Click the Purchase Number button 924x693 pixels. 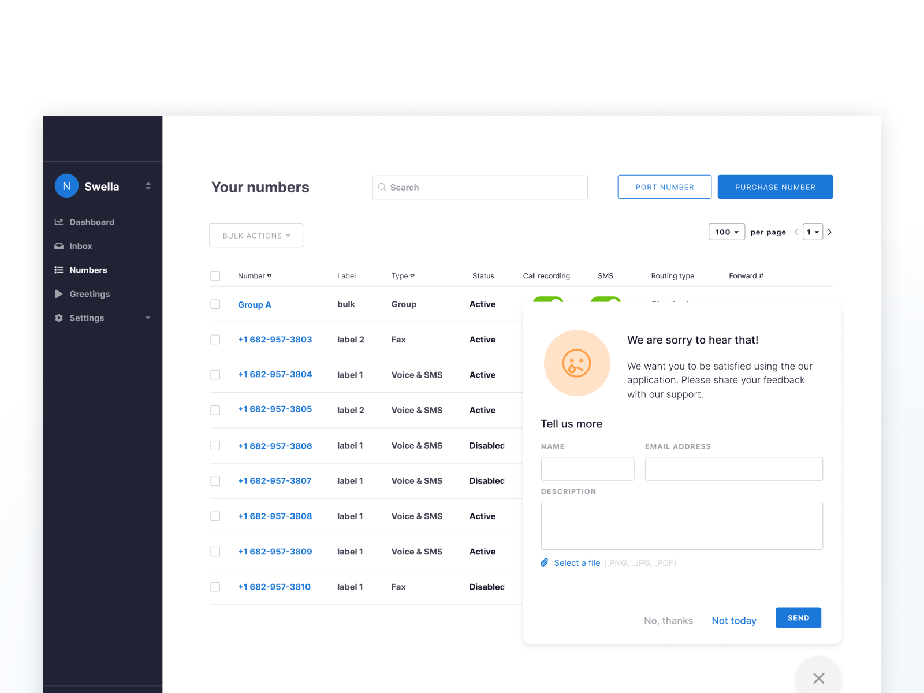[775, 187]
